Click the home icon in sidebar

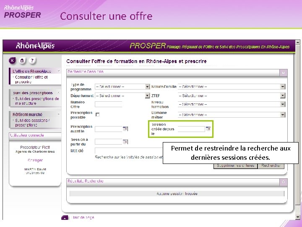tap(22, 61)
